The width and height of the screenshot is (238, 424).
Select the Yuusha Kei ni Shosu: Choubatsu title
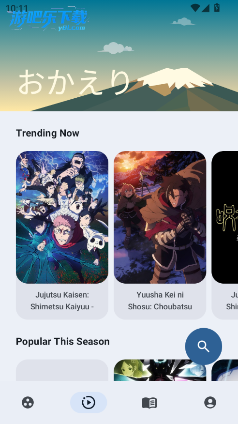point(160,301)
